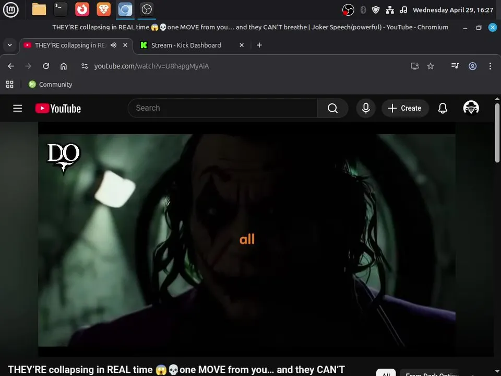This screenshot has height=376, width=501.
Task: Open the network connections tray icon
Action: point(390,10)
